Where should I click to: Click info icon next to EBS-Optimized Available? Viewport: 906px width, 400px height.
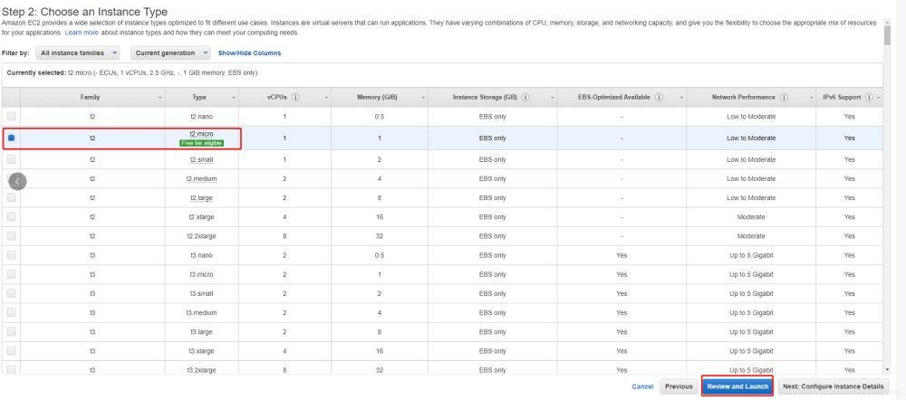pyautogui.click(x=659, y=97)
